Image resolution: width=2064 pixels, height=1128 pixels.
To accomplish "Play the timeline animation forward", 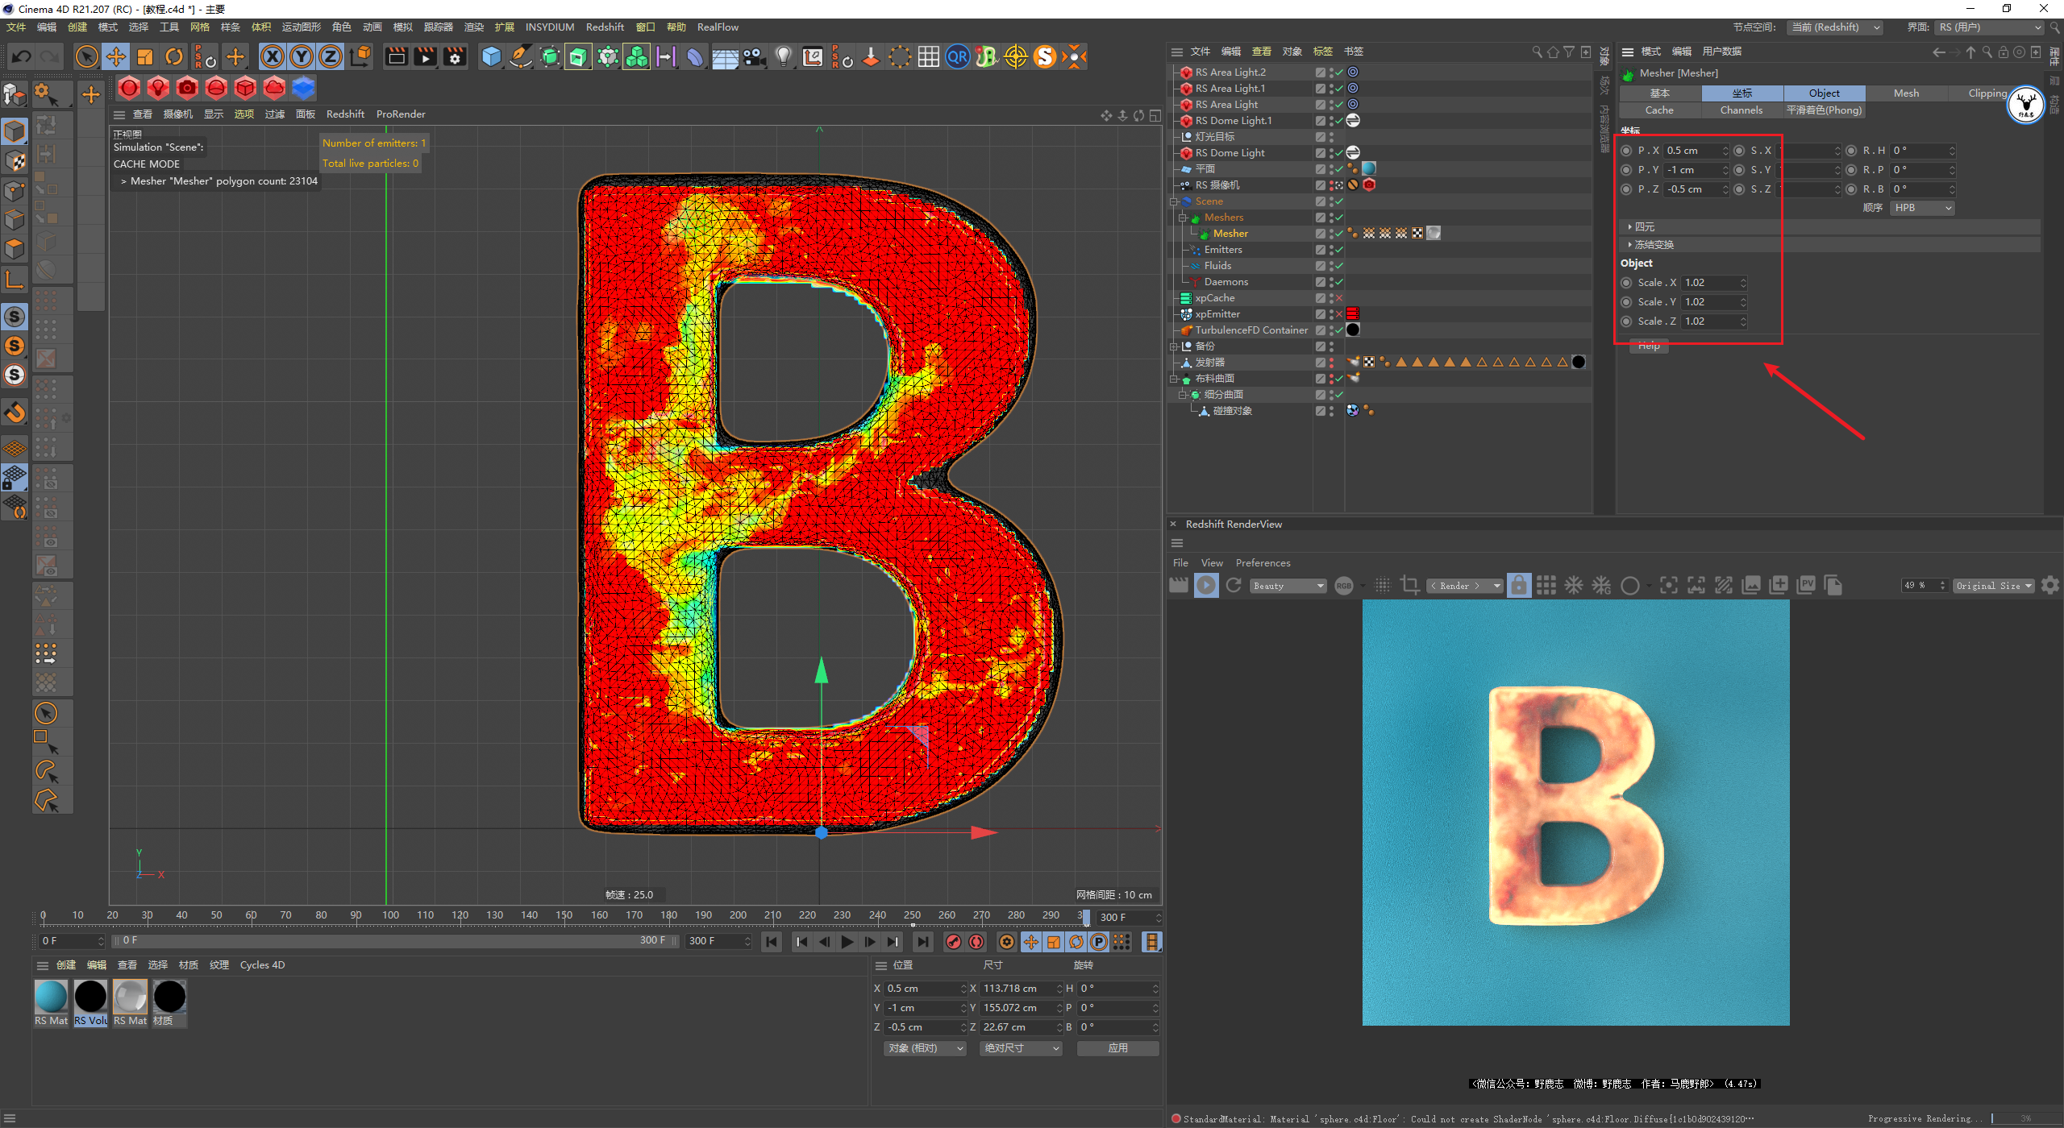I will pyautogui.click(x=847, y=941).
